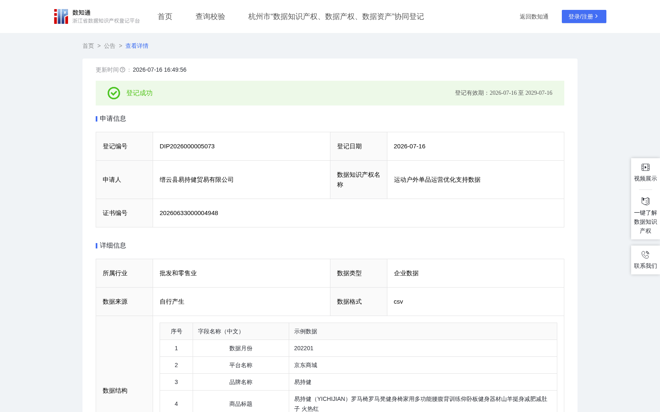Click 数知通 platform title text
The height and width of the screenshot is (412, 660).
82,12
